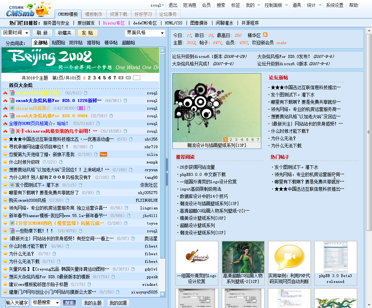372x308 pixels.
Task: Click page icon after 想买大杂烩风格 thread
Action: point(113,277)
